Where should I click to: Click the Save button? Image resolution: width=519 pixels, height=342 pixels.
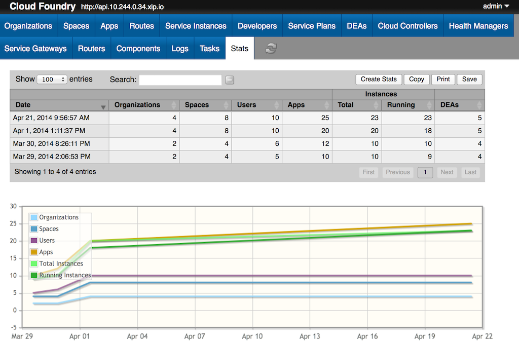point(469,80)
